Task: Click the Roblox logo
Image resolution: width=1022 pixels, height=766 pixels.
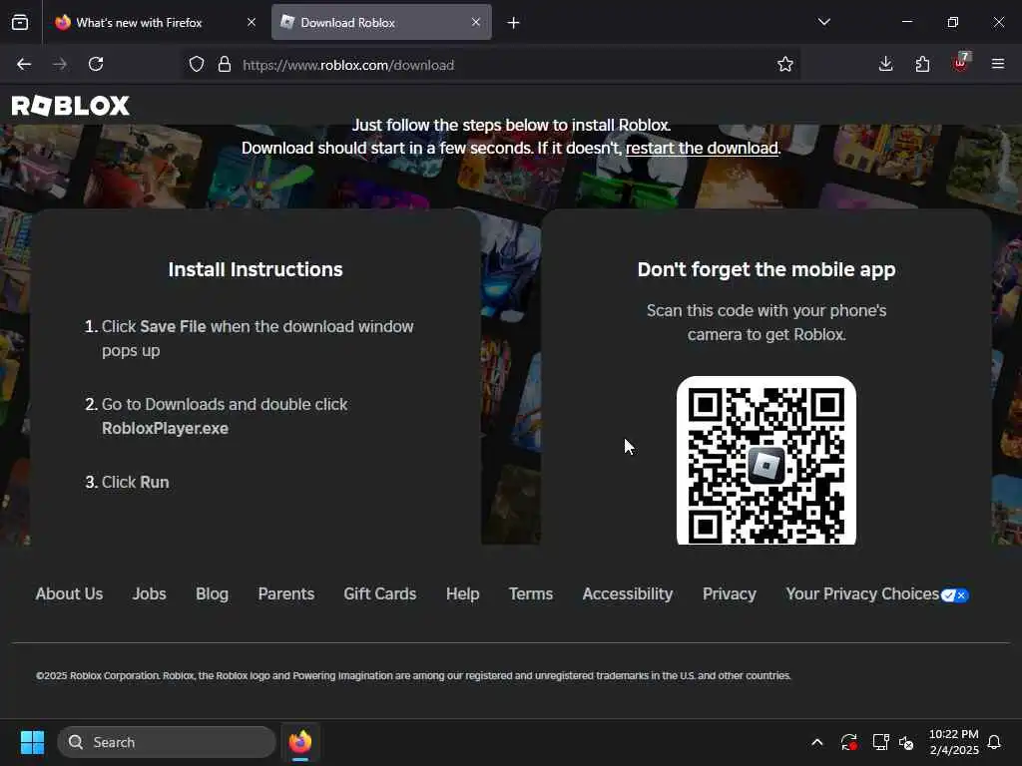Action: [71, 106]
